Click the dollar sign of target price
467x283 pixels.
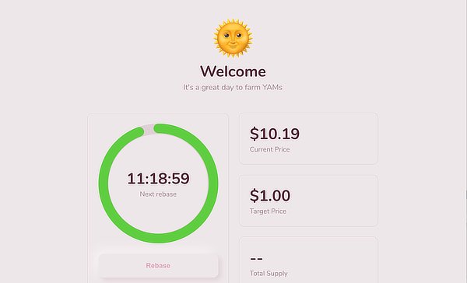(255, 195)
